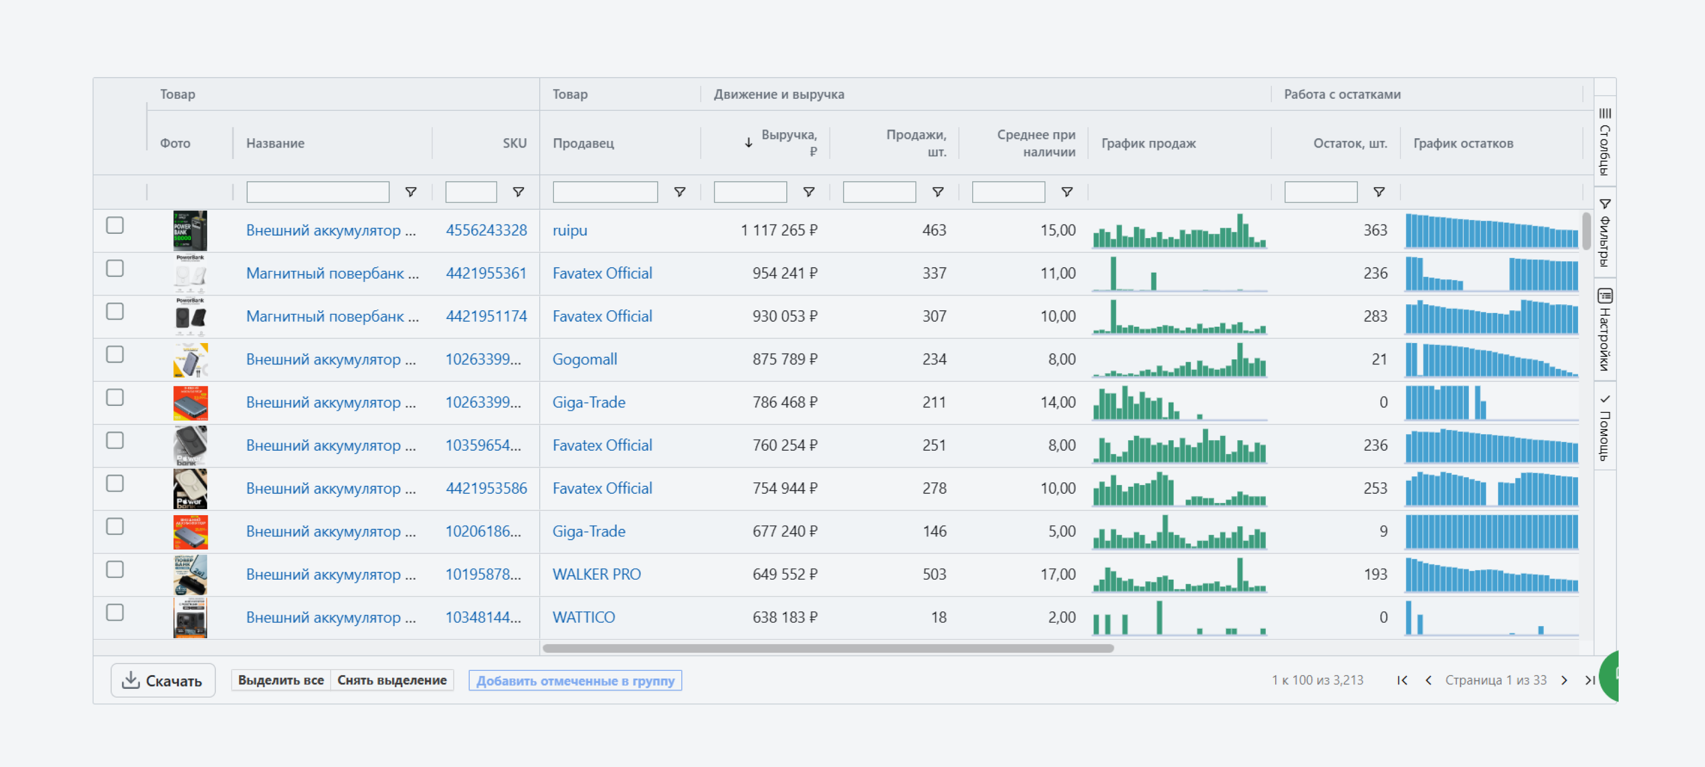Open the Настройки side panel tab
The image size is (1705, 767).
(1604, 329)
